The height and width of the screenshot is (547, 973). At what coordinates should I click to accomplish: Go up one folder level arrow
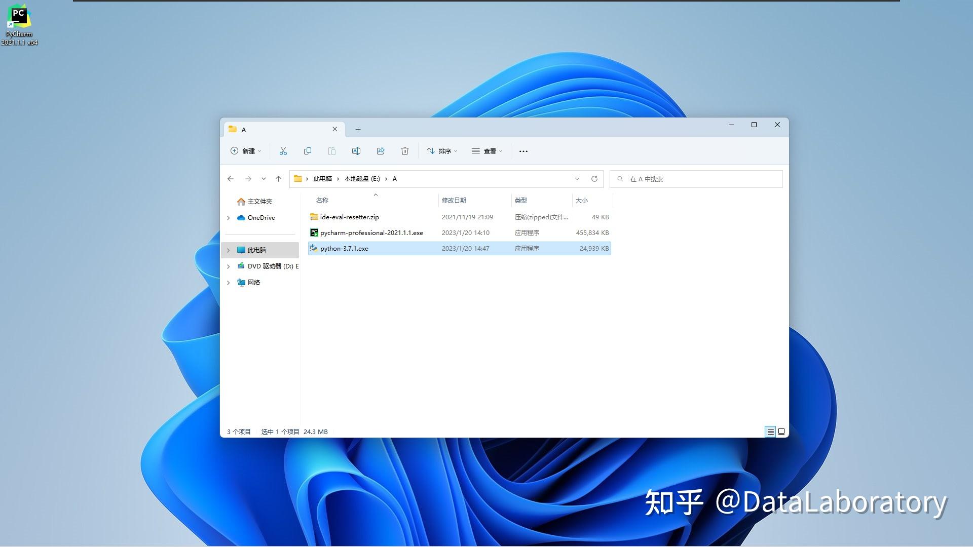(278, 179)
